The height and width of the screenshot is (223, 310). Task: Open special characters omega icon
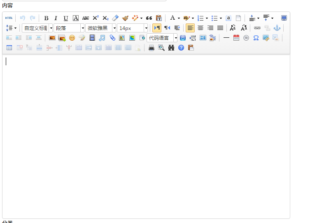click(256, 38)
